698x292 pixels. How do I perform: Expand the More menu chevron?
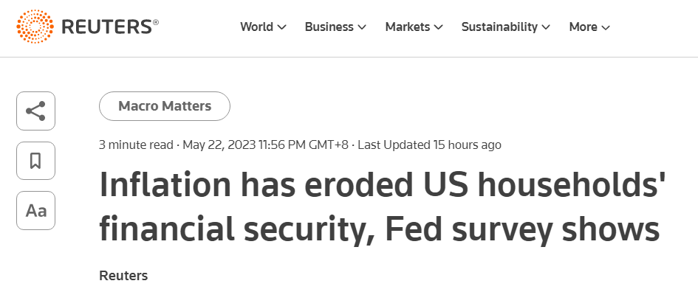(x=606, y=27)
